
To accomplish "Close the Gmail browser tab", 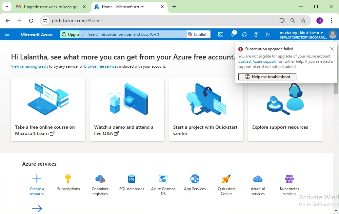I will point(84,7).
